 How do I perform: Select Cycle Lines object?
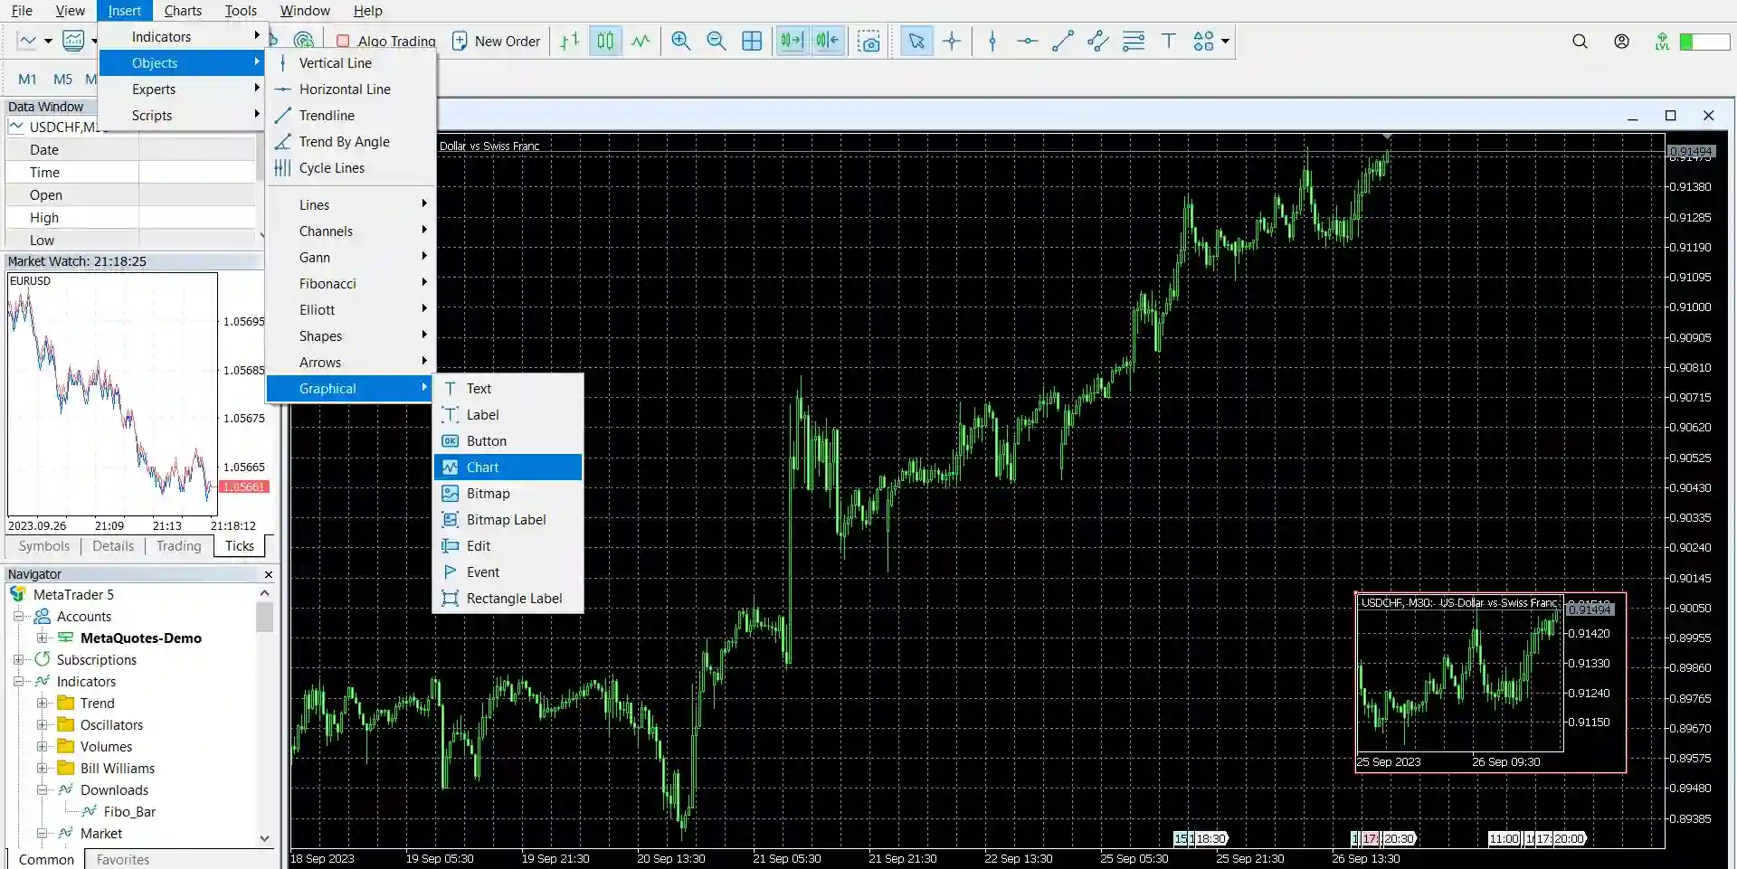(351, 168)
